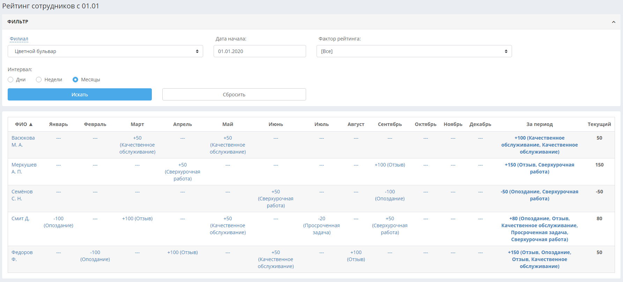The width and height of the screenshot is (623, 282).
Task: Click Смит's period total +80 text
Action: point(540,229)
